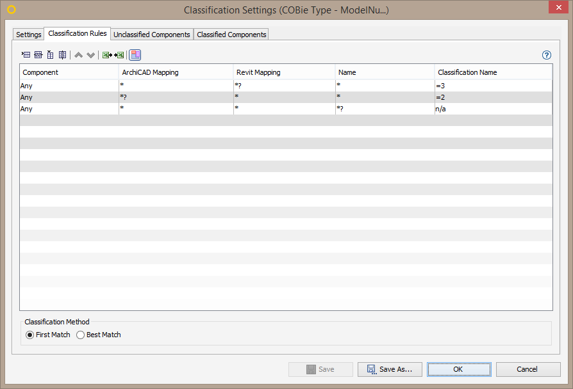Enable the Best Match classification method

coord(80,335)
